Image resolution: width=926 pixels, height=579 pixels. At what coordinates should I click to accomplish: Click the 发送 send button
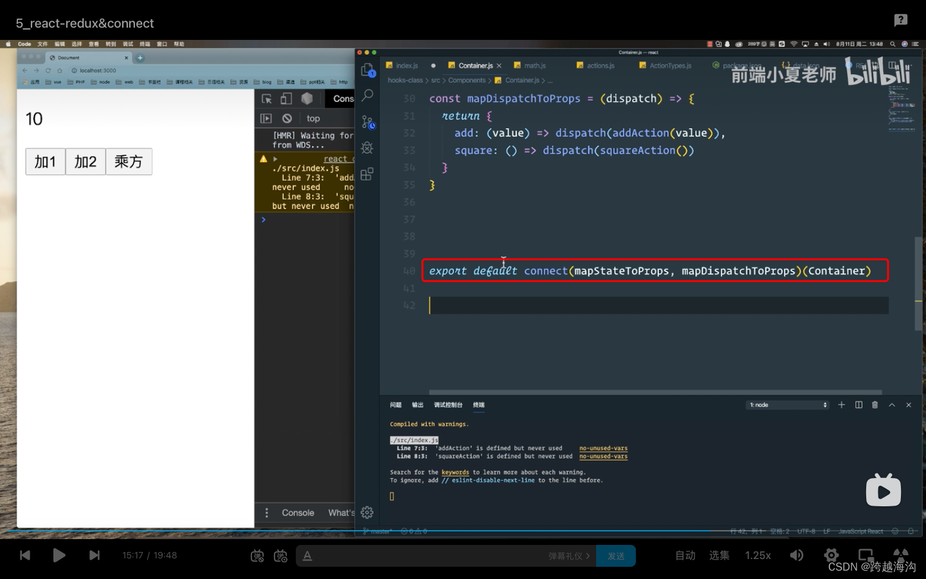pos(616,556)
